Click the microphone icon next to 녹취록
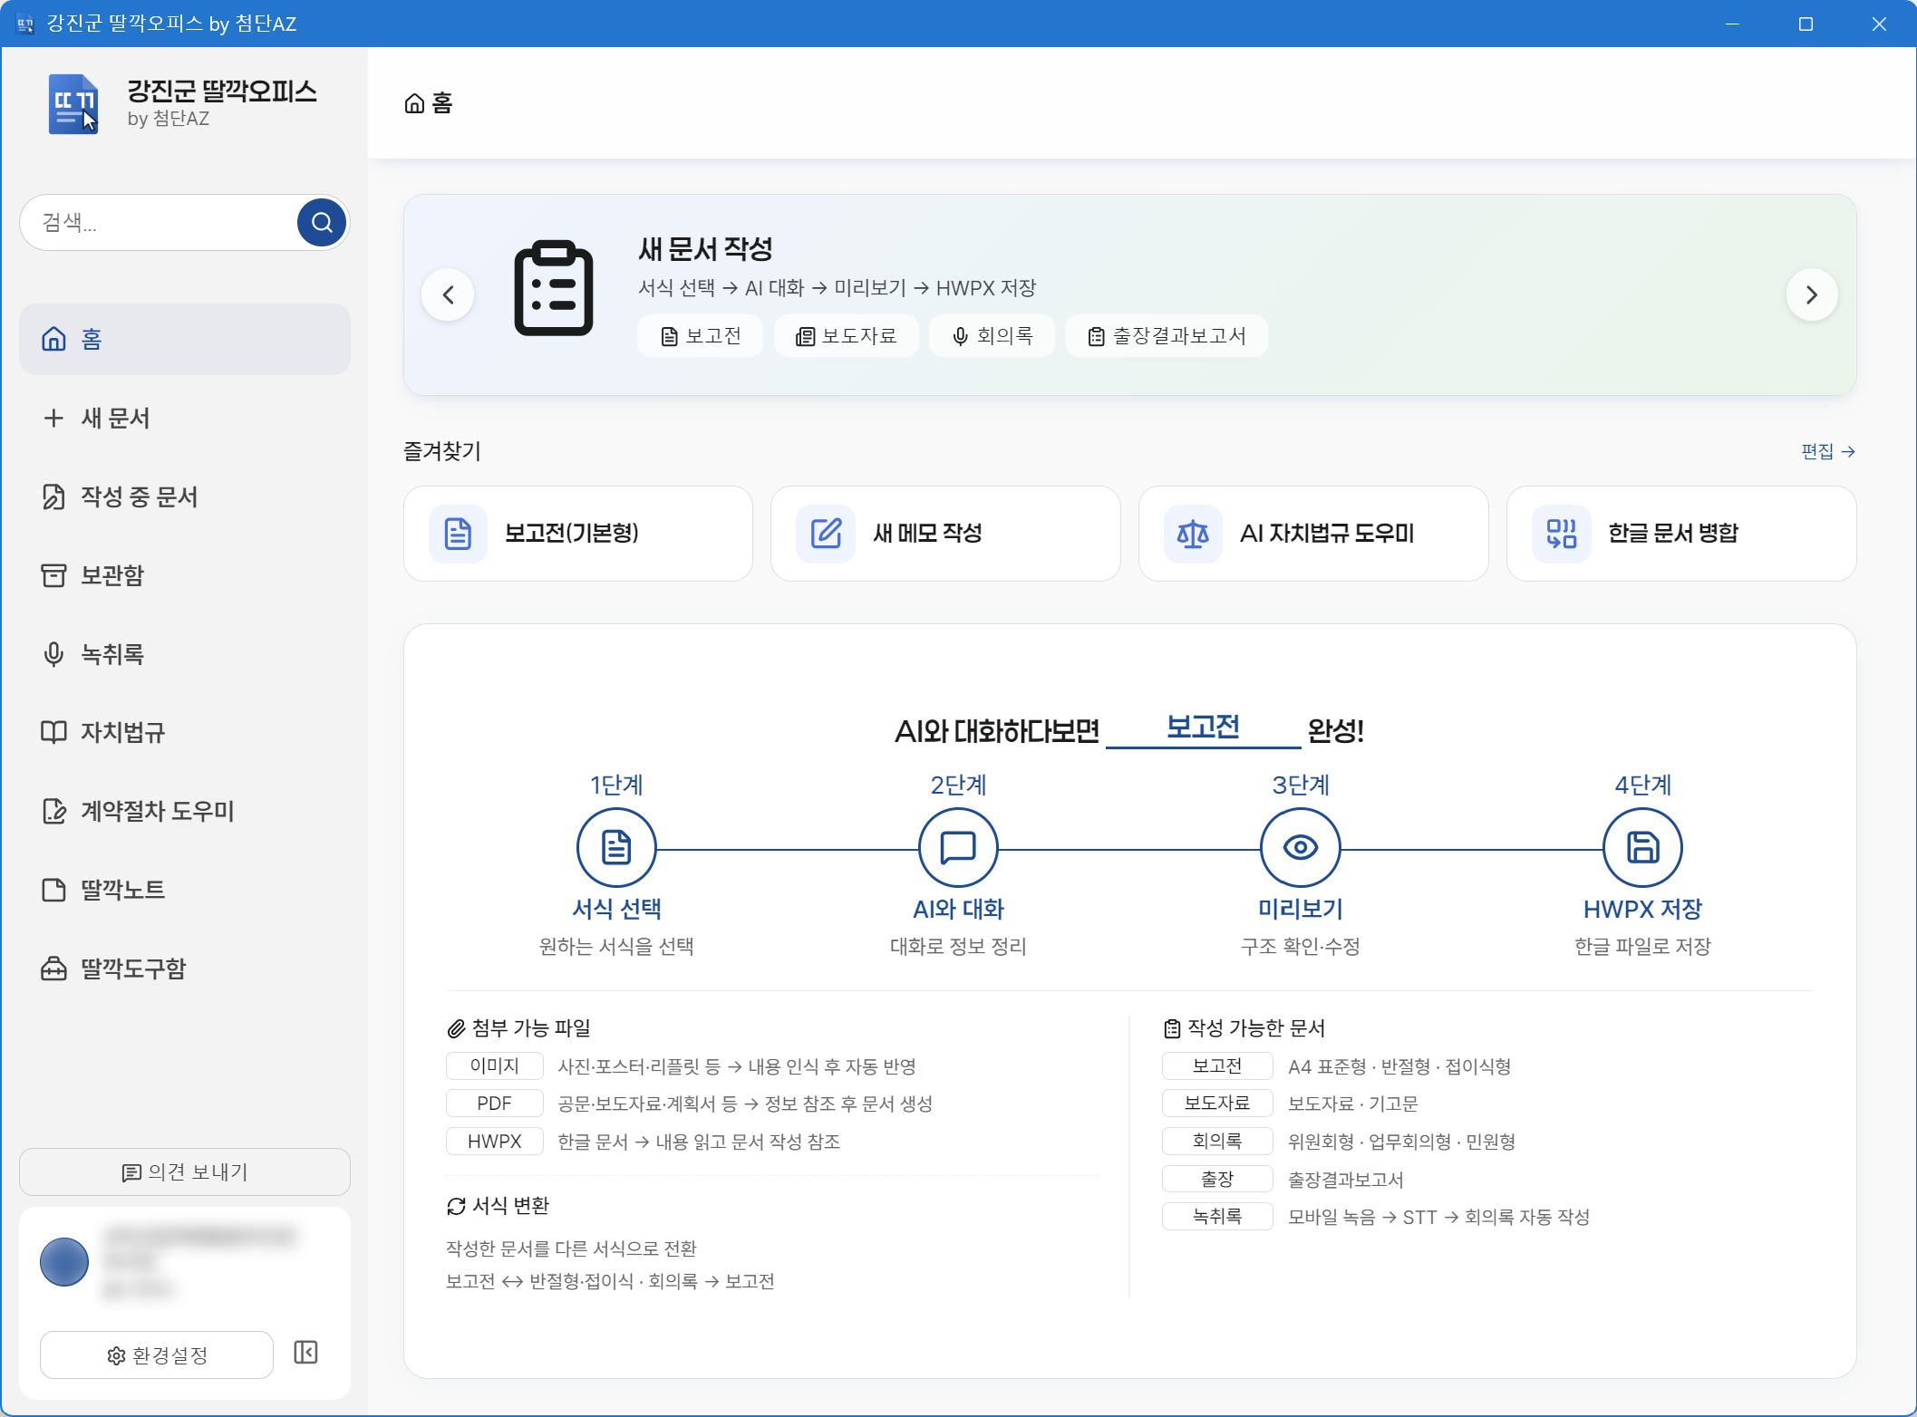The image size is (1917, 1417). 53,654
